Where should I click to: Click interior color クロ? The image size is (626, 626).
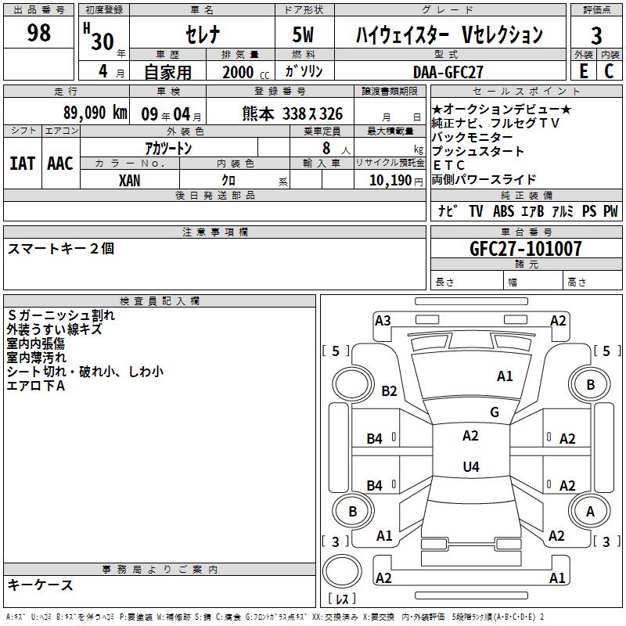[228, 181]
